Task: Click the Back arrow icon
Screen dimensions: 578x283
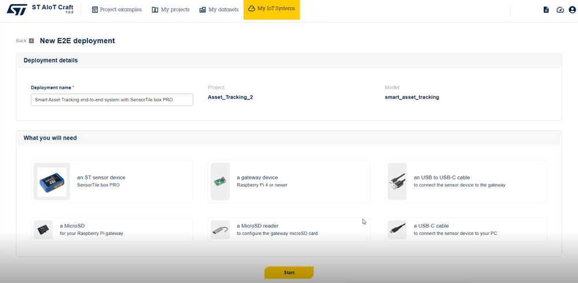Action: click(31, 40)
